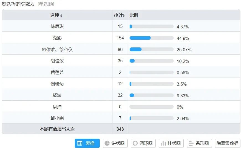The height and width of the screenshot is (150, 241).
Task: Select the 陈思琪 option row
Action: (57, 26)
